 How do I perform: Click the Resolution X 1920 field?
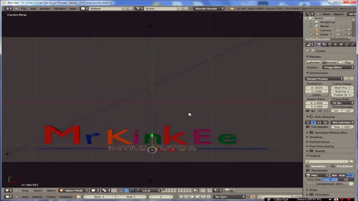[x=317, y=88]
